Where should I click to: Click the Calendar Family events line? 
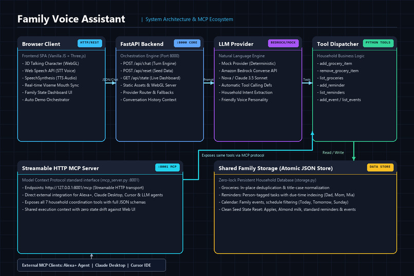tap(284, 203)
